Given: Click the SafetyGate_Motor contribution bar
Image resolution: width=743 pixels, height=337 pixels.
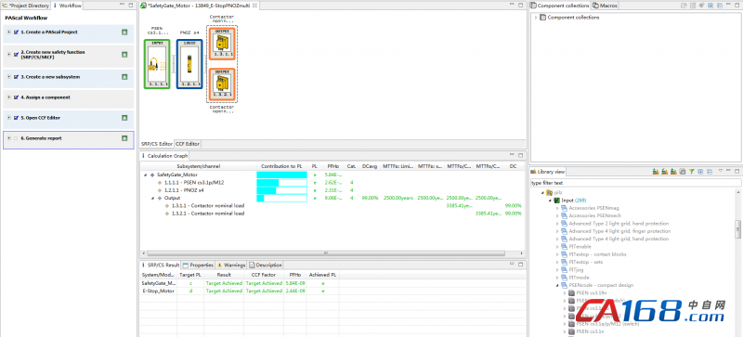Looking at the screenshot, I should [281, 175].
